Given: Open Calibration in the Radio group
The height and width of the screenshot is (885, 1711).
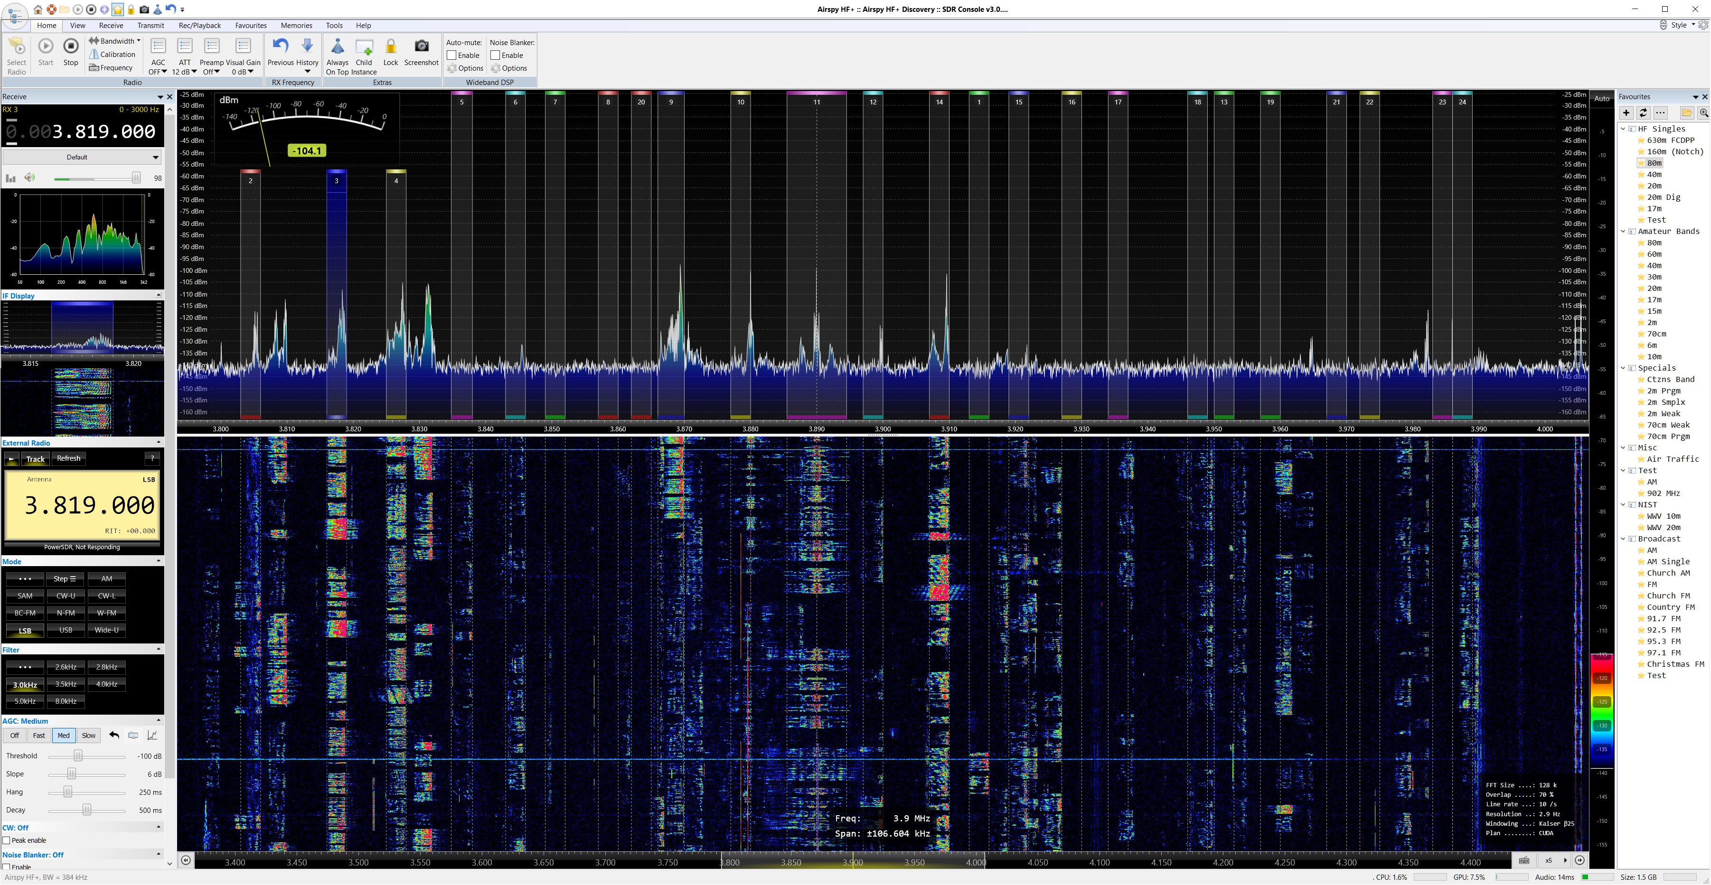Looking at the screenshot, I should [112, 55].
